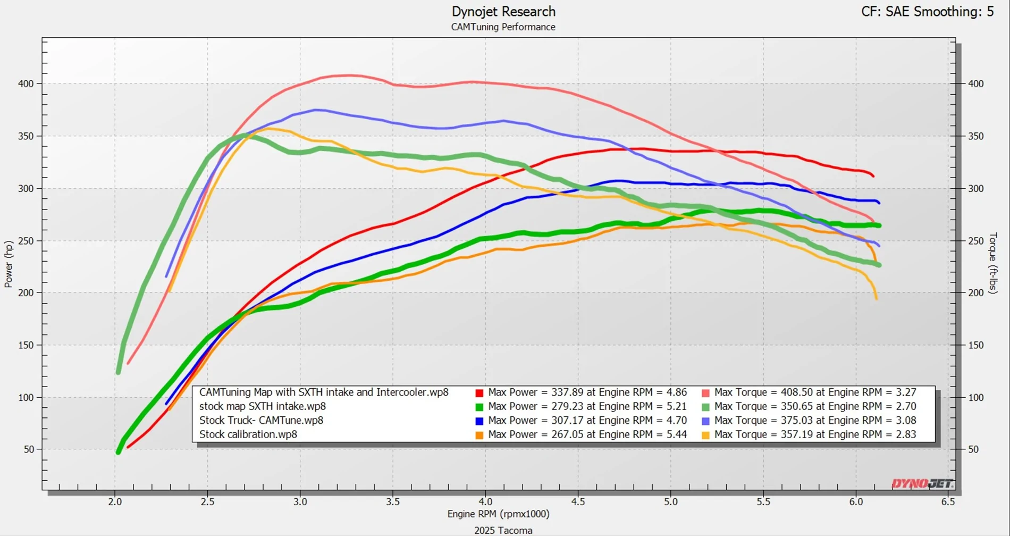Click the 'Stock Truck- CAMTune.wp8' legend entry
1010x536 pixels.
tap(261, 420)
